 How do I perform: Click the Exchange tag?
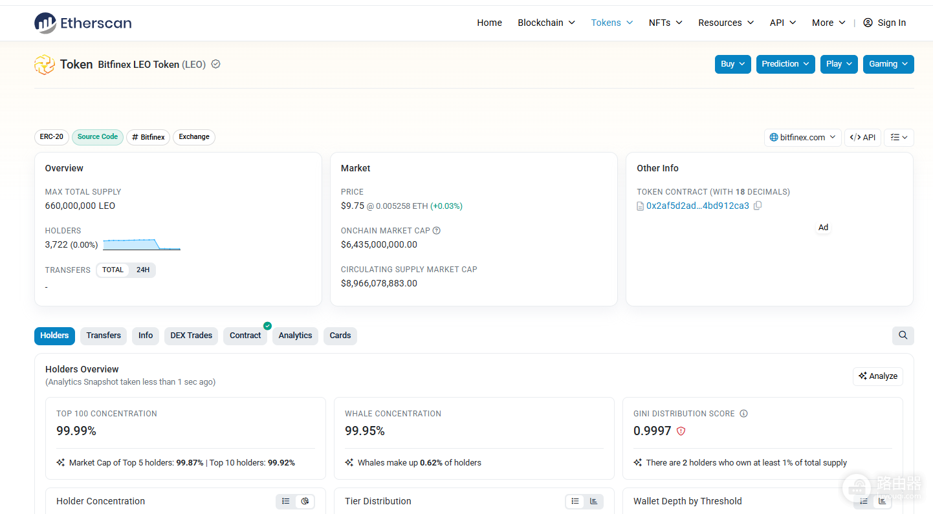[194, 137]
